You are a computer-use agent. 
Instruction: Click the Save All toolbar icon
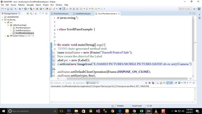click(x=11, y=9)
